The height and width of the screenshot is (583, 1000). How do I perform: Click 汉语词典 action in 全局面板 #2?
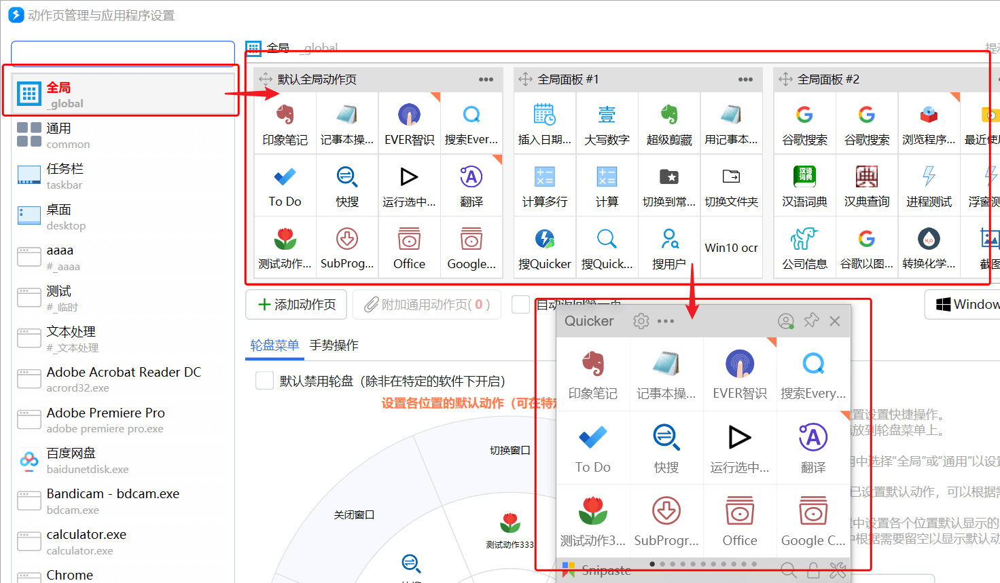(x=804, y=186)
